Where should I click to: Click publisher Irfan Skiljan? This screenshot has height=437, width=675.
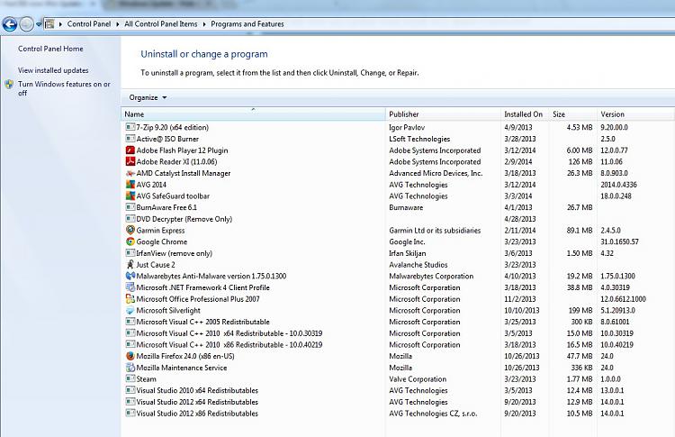(407, 253)
